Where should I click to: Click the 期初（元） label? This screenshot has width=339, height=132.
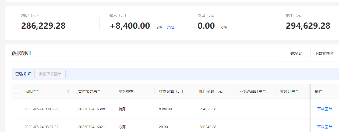tap(30, 16)
